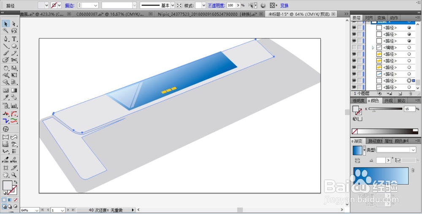Pick the Magic Wand tool

5,31
